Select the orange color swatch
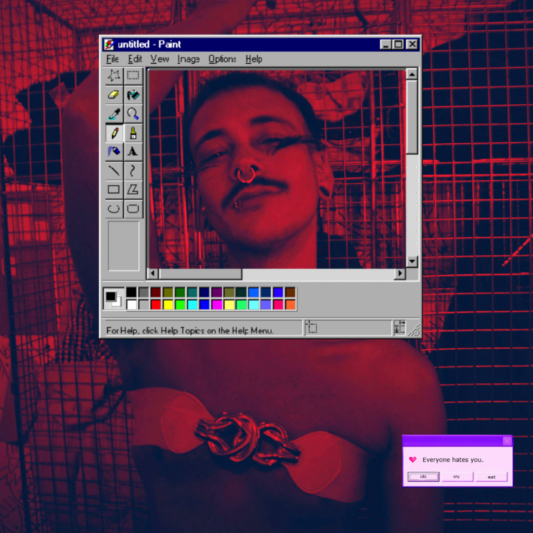This screenshot has height=533, width=533. (290, 305)
